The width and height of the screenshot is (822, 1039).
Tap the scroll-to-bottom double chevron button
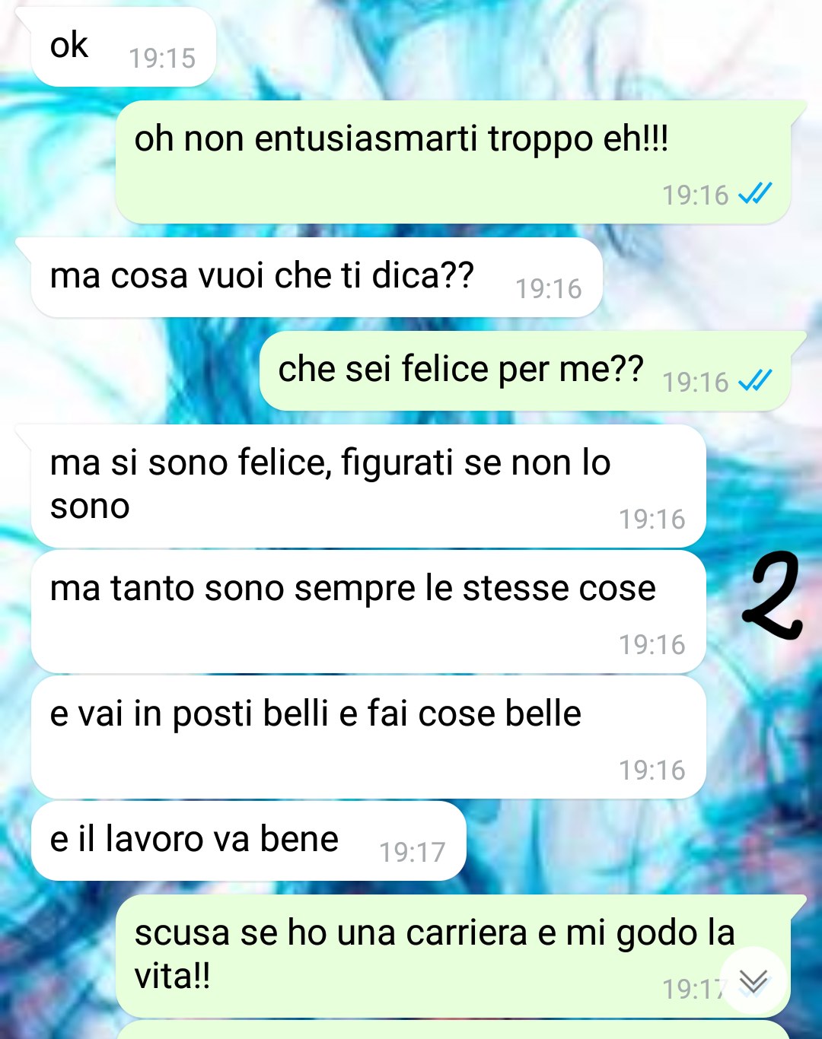[x=753, y=981]
